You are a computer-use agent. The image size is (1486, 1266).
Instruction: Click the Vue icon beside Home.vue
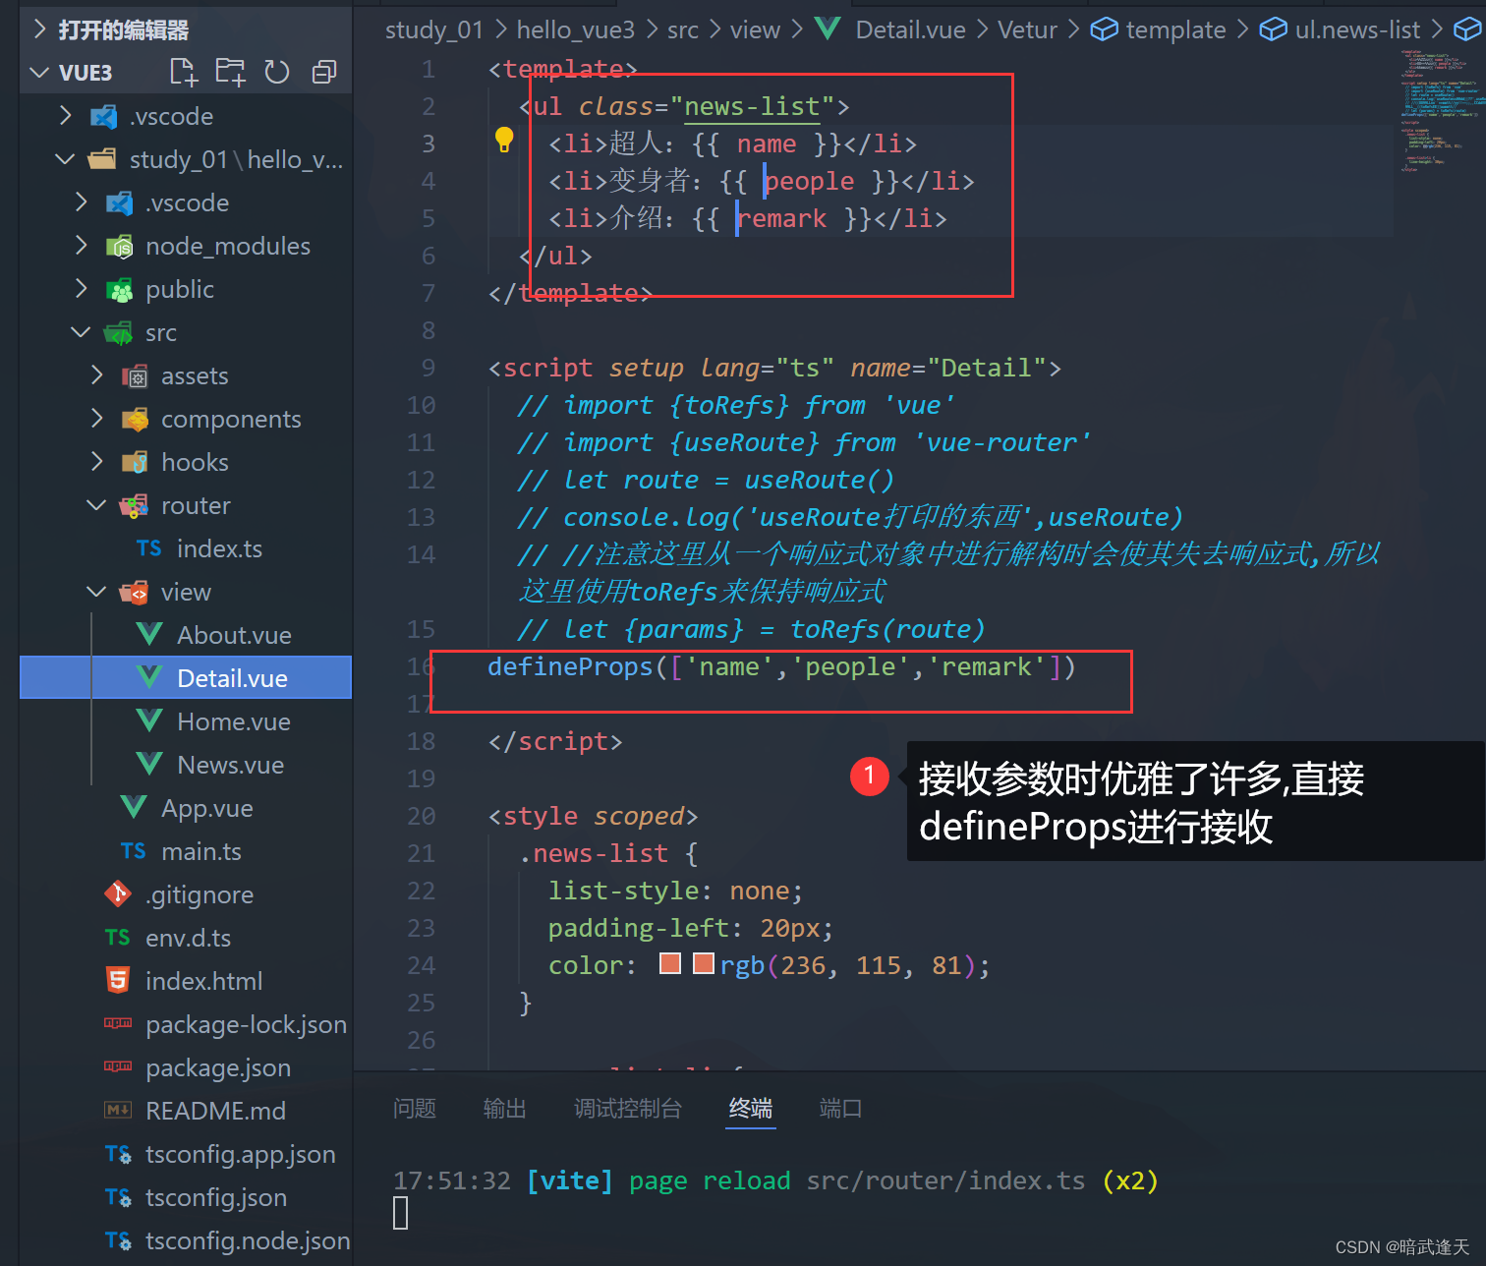149,720
